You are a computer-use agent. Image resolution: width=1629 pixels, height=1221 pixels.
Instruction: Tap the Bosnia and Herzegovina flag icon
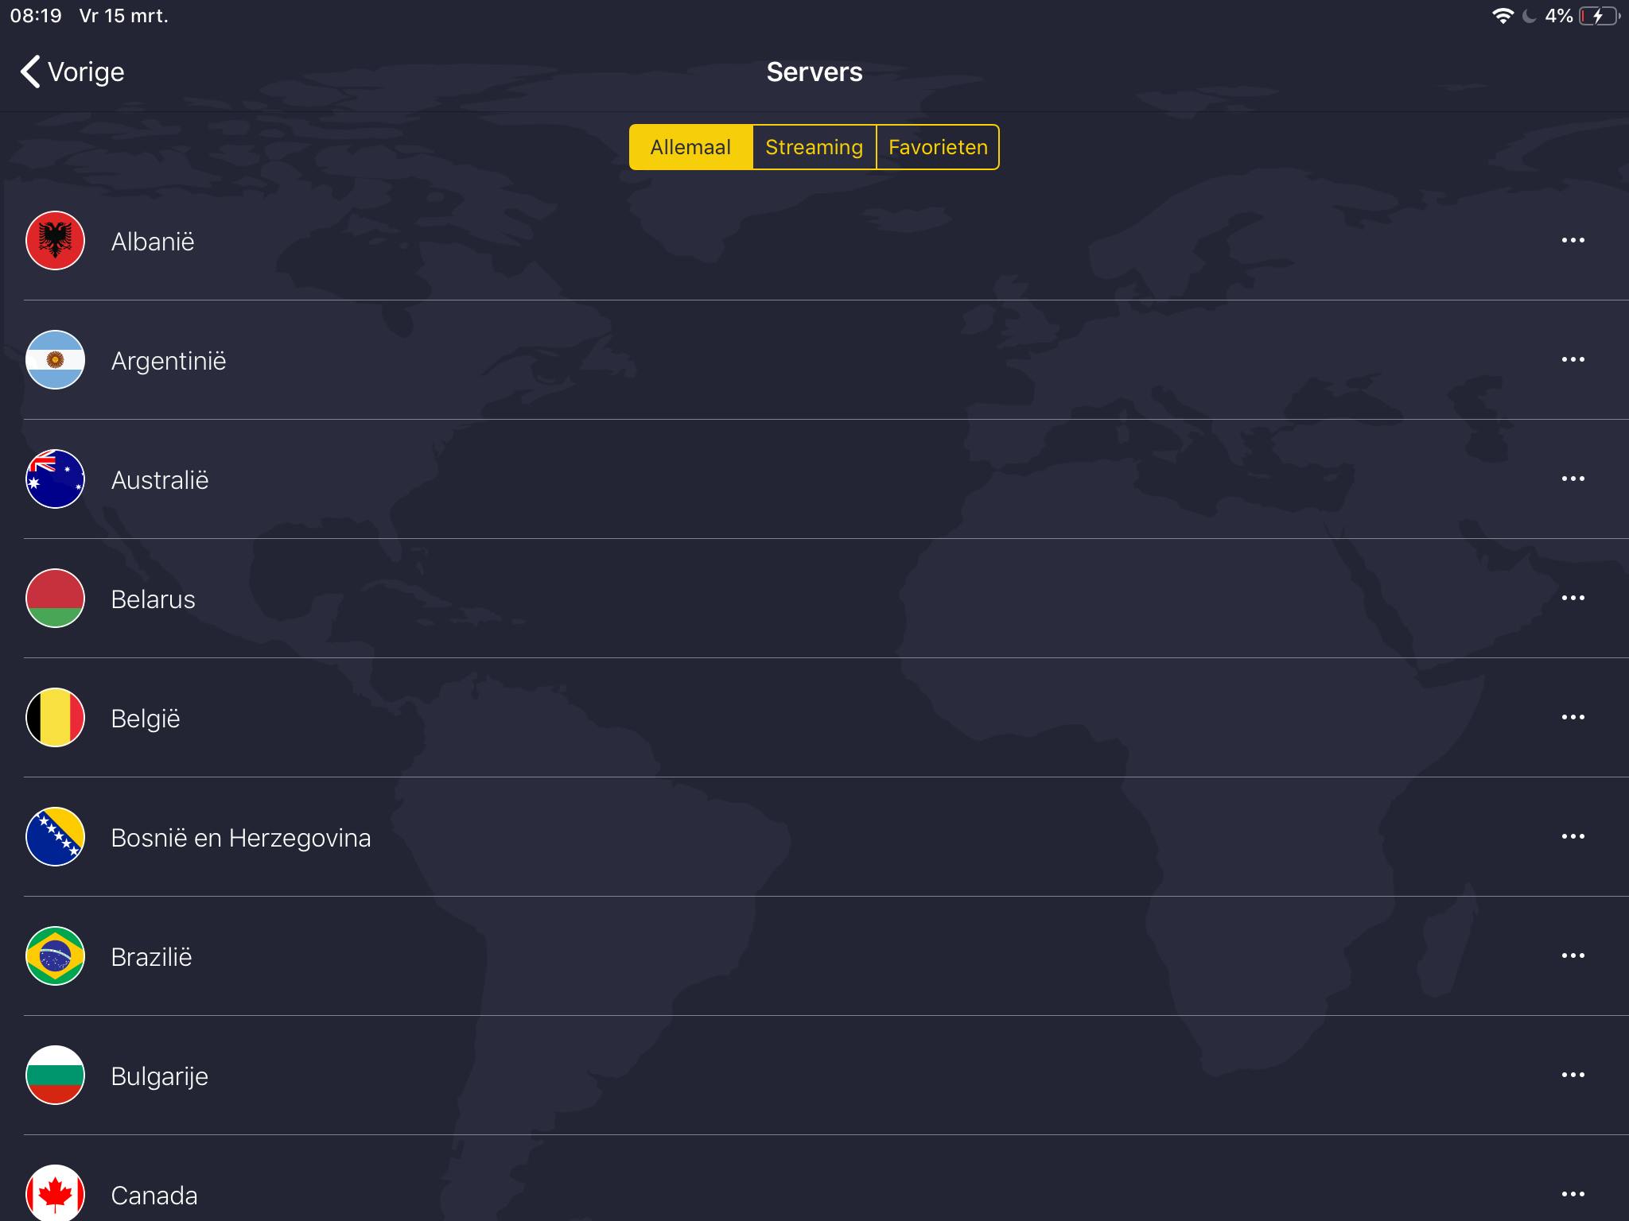(x=55, y=836)
